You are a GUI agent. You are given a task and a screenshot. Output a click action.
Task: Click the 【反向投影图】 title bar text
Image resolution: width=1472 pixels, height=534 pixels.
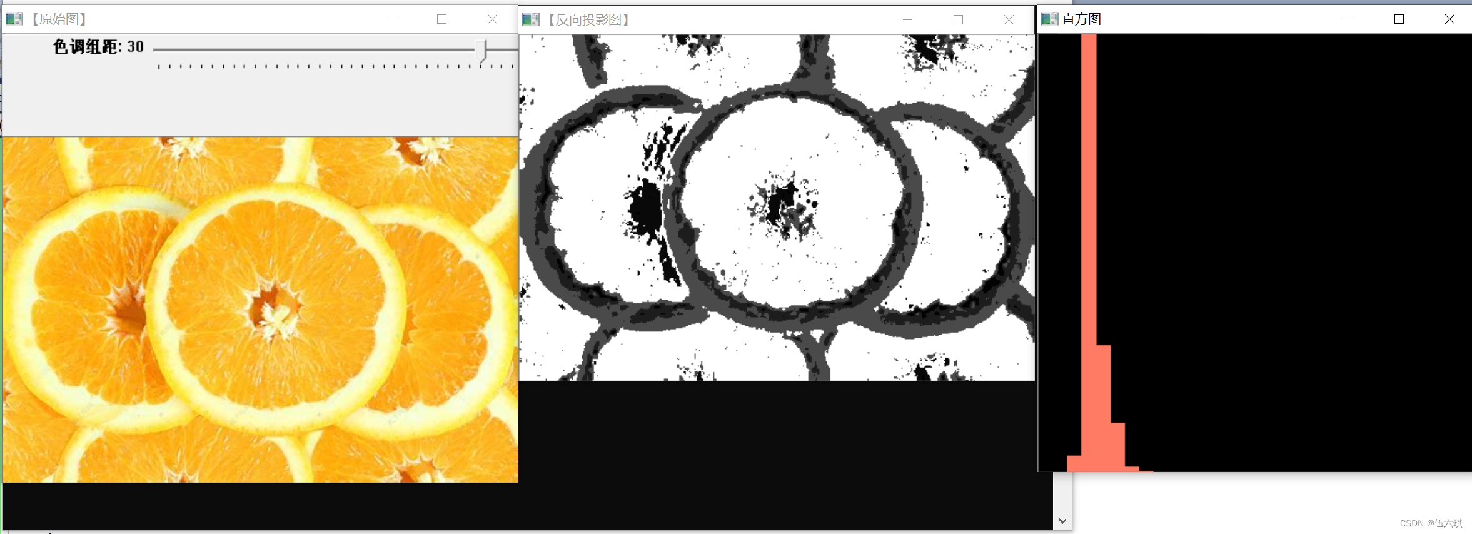click(588, 20)
